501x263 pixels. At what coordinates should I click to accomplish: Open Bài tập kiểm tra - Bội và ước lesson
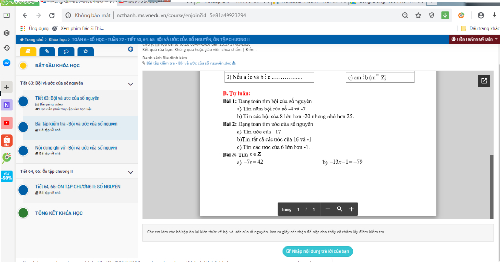tap(76, 124)
